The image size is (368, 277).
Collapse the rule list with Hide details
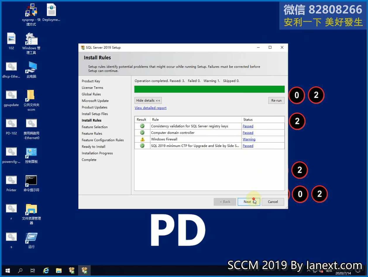pos(148,100)
